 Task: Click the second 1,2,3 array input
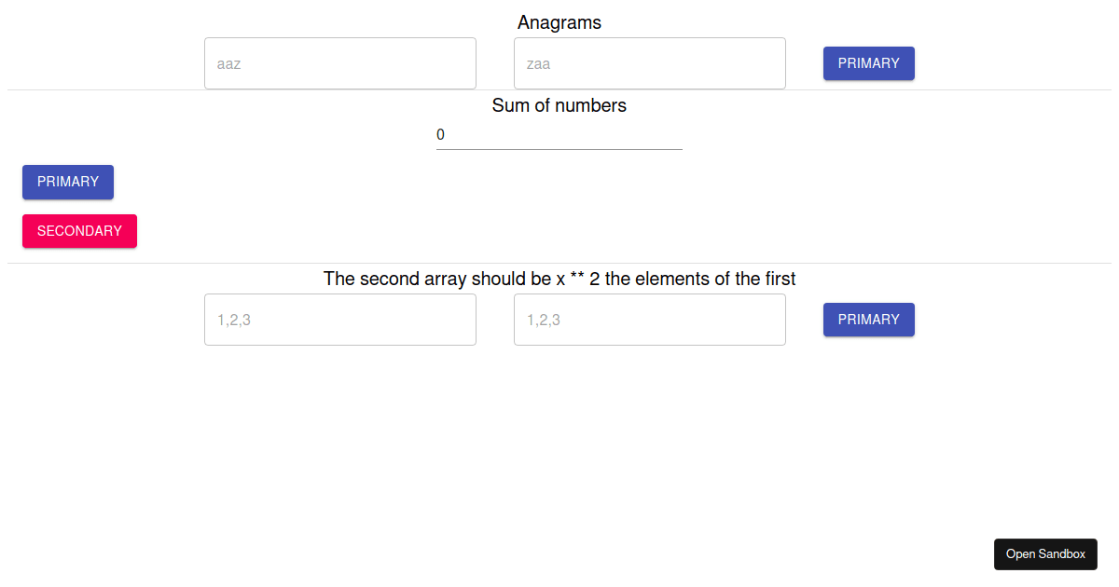click(x=649, y=320)
